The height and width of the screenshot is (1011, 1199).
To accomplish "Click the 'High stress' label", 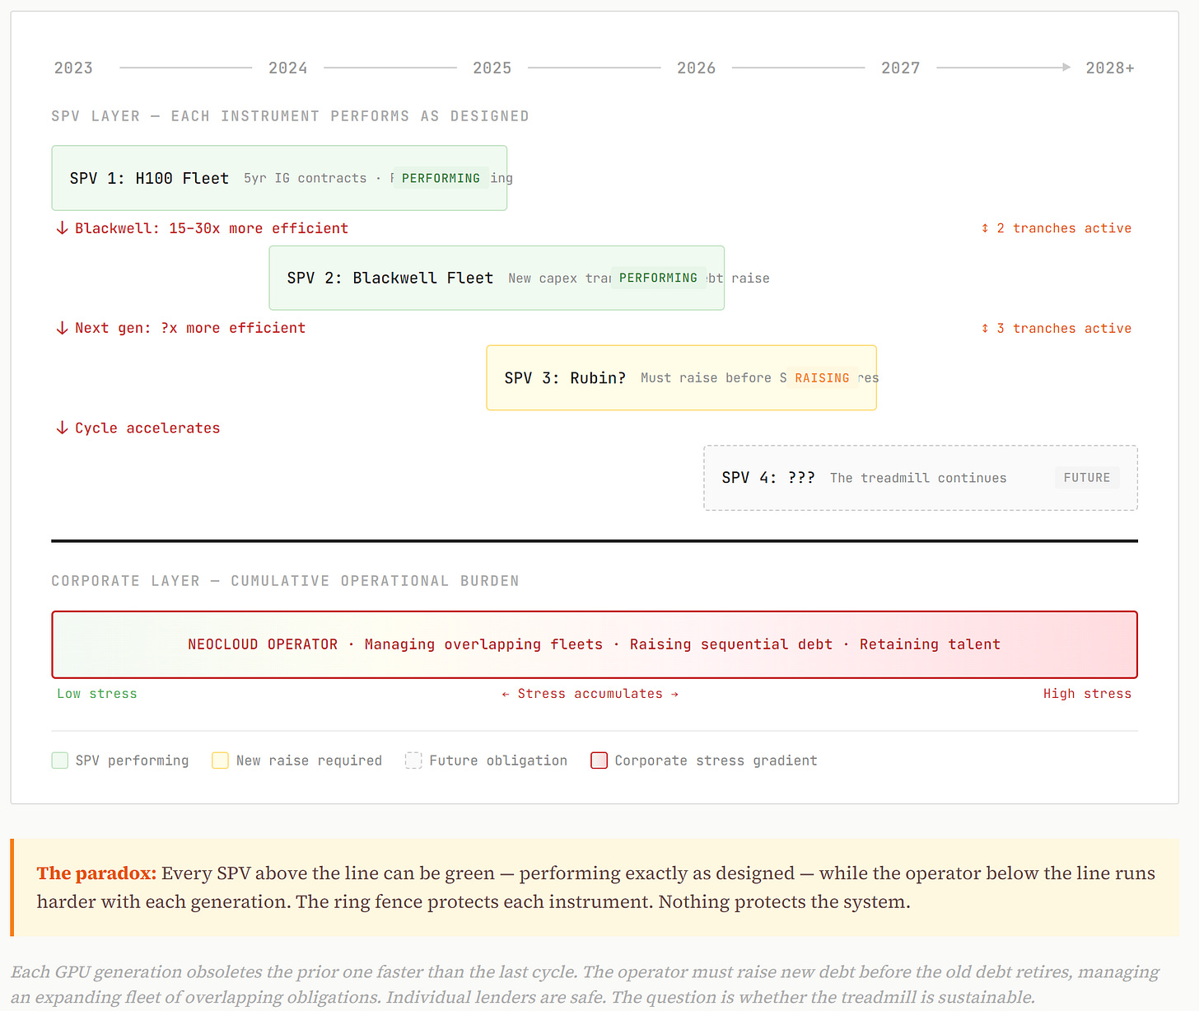I will click(x=1087, y=694).
